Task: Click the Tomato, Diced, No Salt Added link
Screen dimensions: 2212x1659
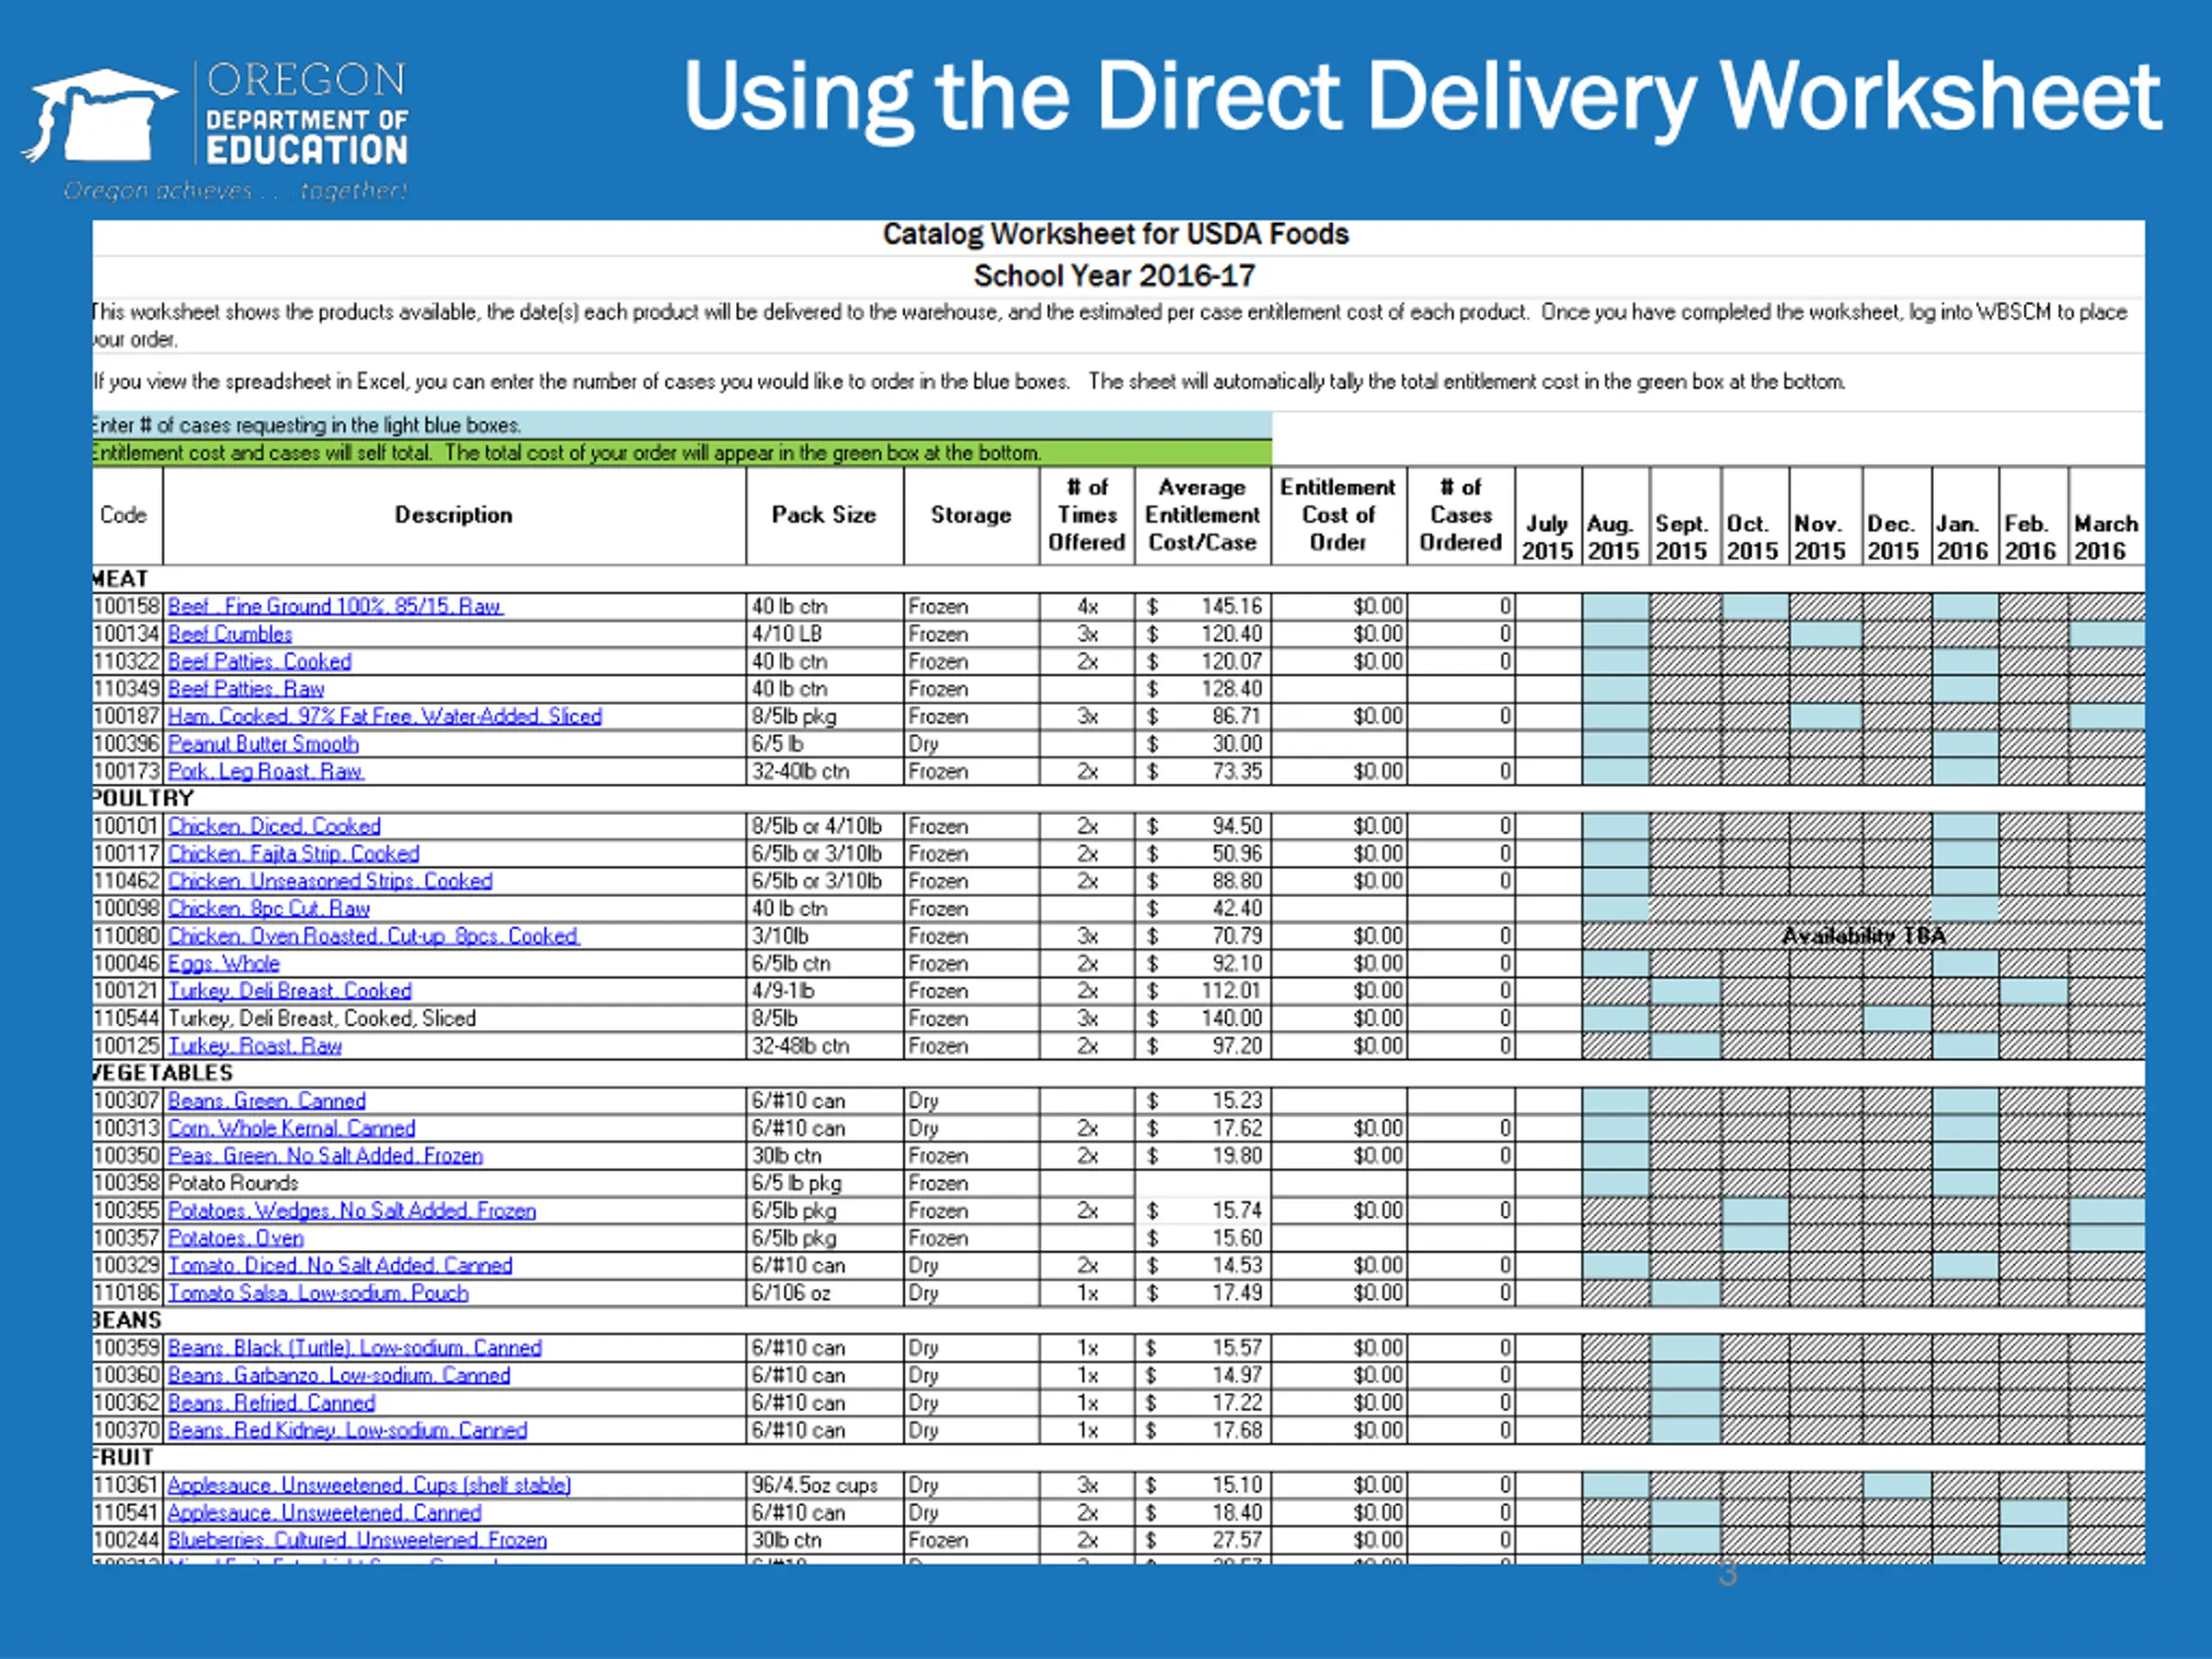Action: coord(340,1266)
